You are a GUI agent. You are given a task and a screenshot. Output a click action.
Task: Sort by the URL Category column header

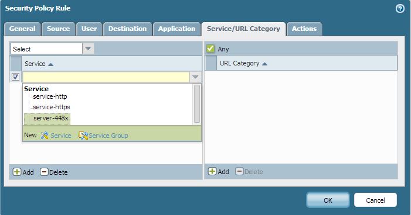(307, 63)
